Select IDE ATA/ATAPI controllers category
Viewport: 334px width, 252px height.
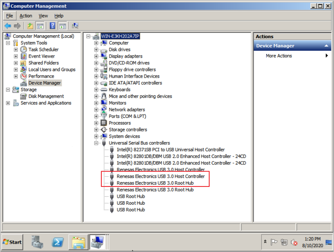click(x=136, y=83)
